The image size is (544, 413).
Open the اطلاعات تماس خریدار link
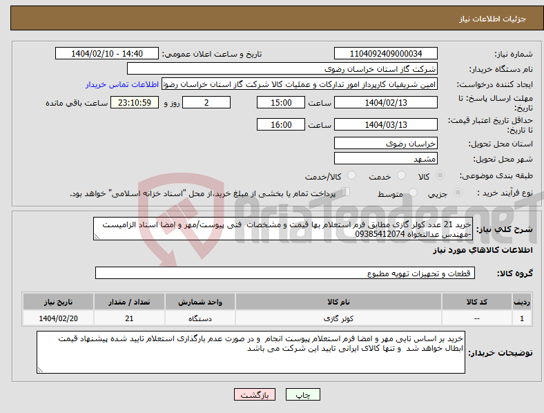coord(122,84)
